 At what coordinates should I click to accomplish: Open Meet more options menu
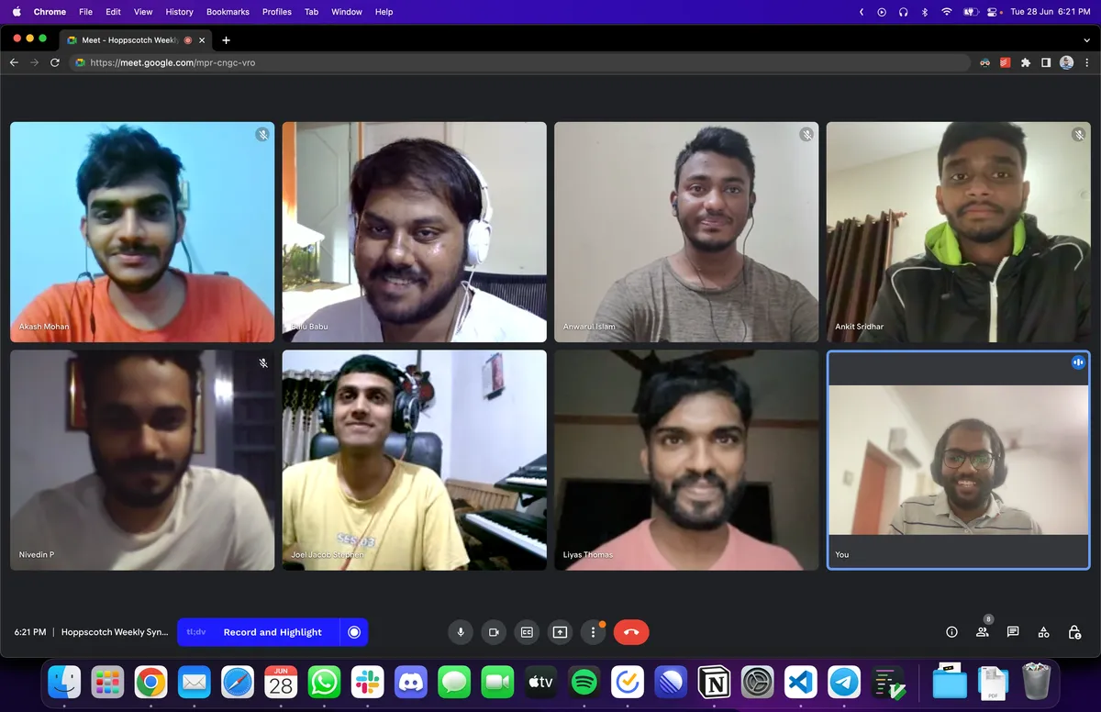593,632
